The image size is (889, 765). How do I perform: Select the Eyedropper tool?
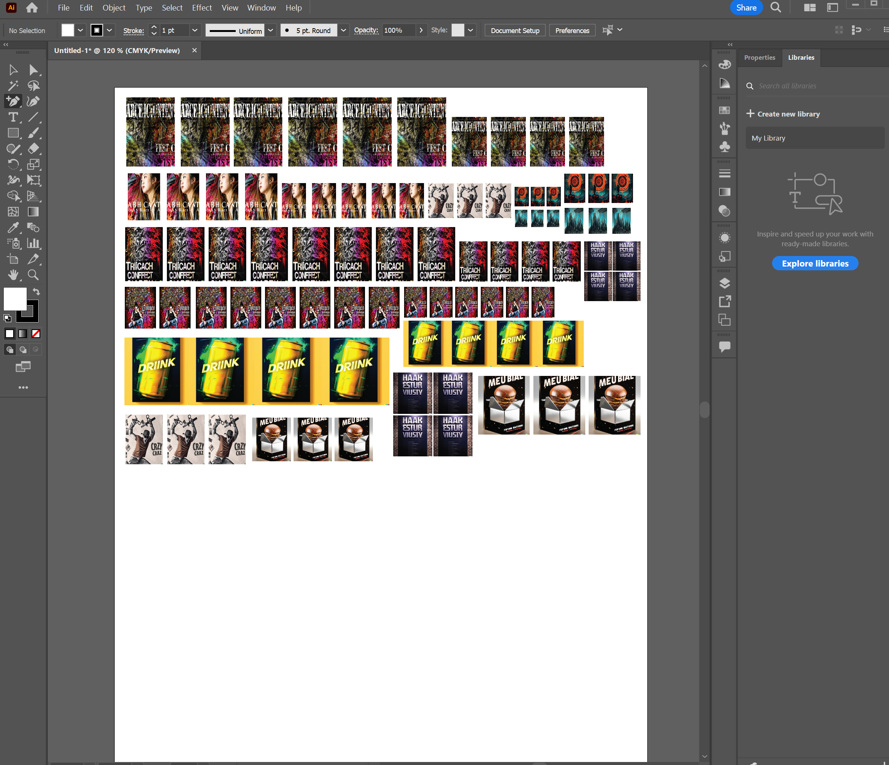tap(13, 227)
